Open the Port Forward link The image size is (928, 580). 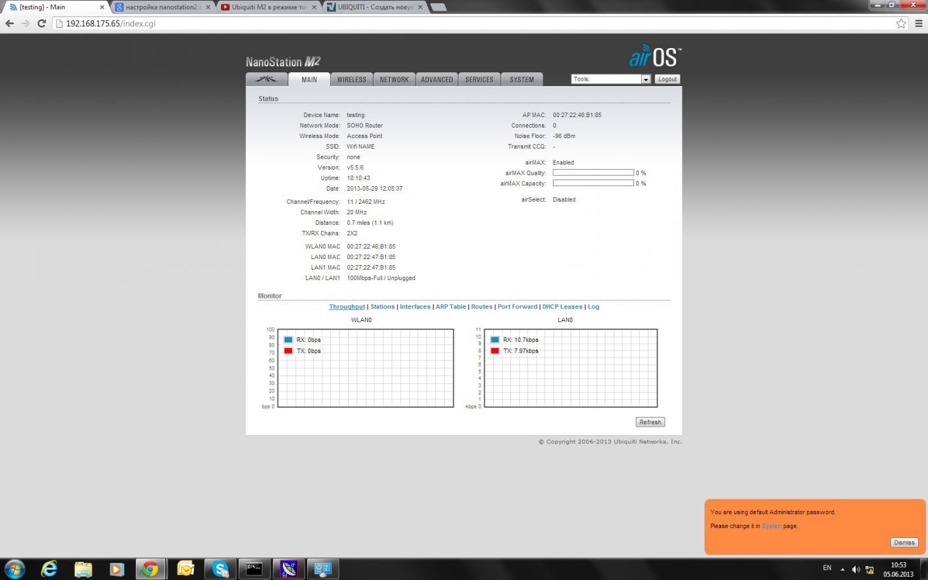(x=518, y=306)
